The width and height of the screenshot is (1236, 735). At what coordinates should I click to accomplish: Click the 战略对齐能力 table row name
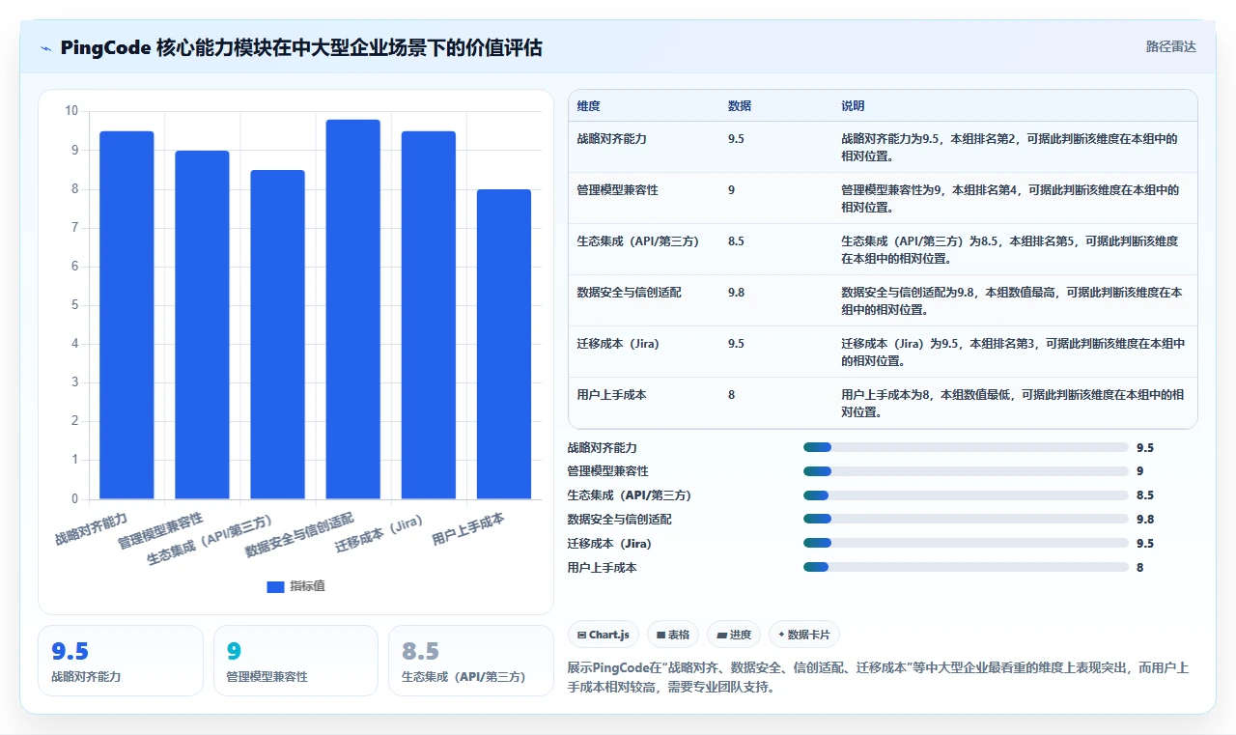coord(611,139)
